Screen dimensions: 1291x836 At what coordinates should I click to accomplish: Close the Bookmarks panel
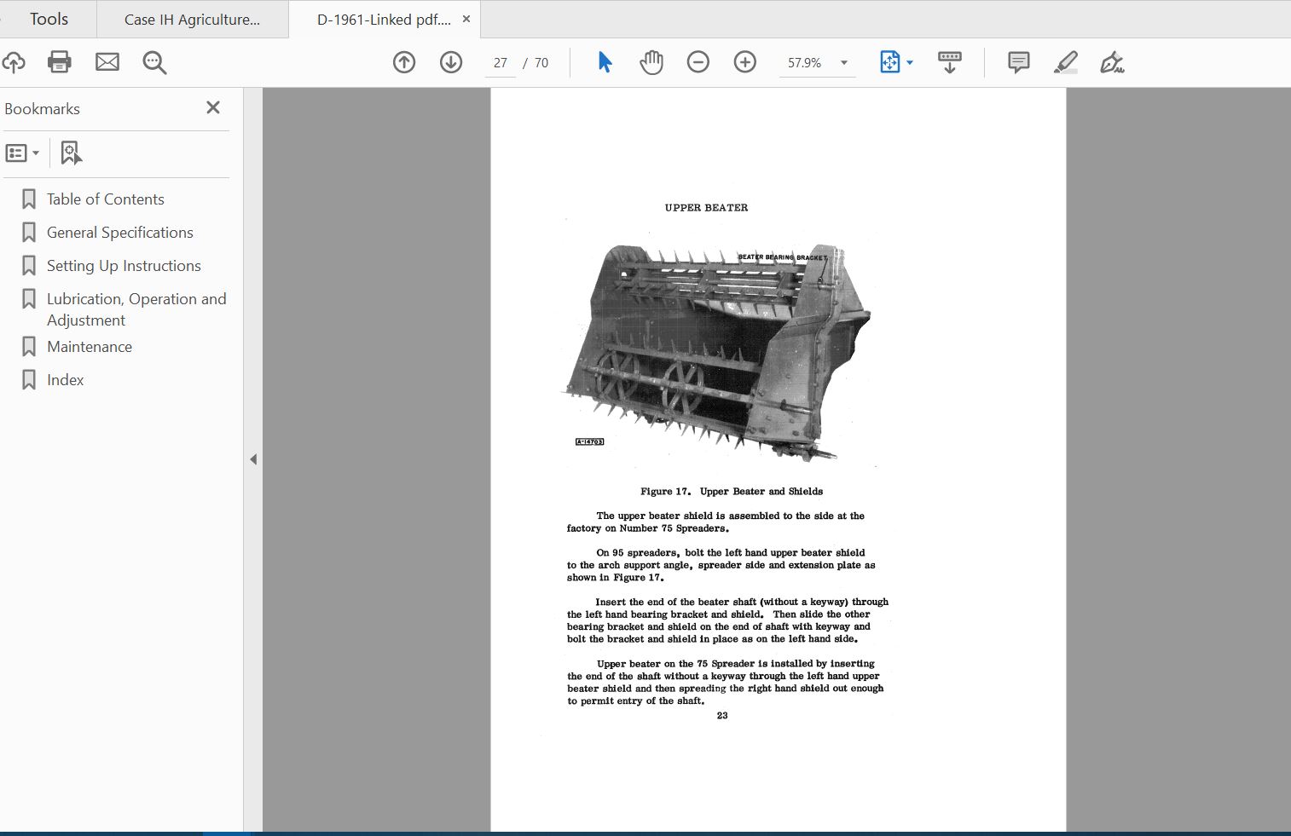(213, 107)
